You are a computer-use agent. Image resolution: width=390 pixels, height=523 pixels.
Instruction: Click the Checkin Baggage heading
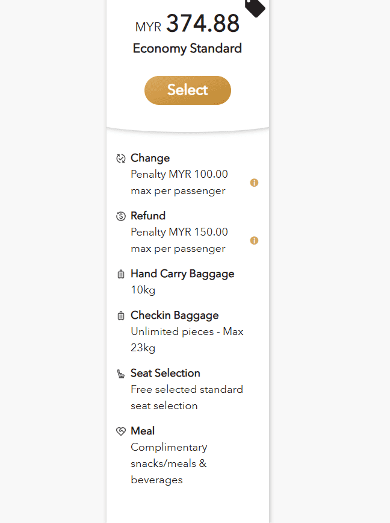175,316
